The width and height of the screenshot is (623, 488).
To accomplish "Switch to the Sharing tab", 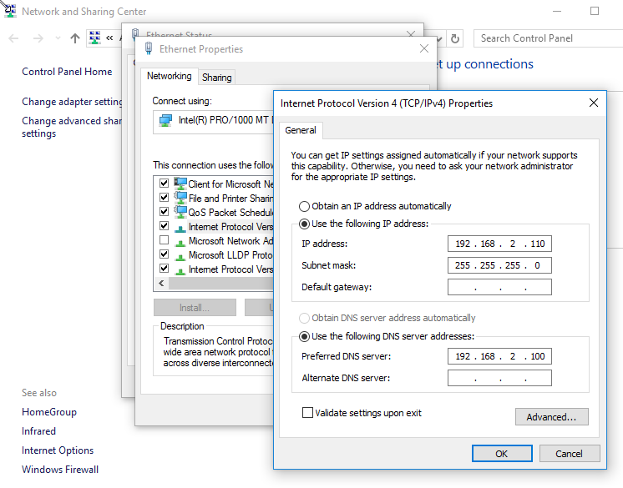I will point(217,78).
